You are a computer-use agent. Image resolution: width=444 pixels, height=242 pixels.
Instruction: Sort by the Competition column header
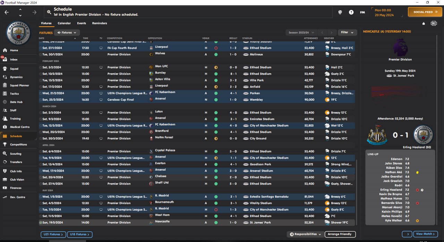[x=114, y=38]
